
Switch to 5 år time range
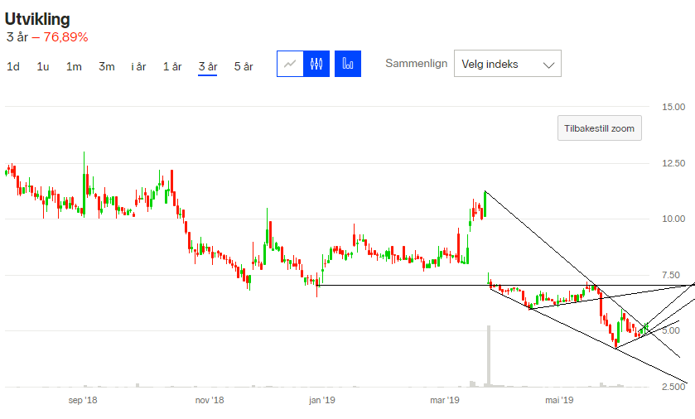[x=244, y=66]
